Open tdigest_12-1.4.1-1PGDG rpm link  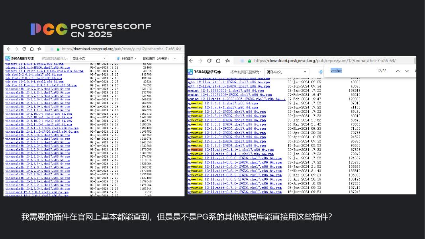click(x=38, y=67)
